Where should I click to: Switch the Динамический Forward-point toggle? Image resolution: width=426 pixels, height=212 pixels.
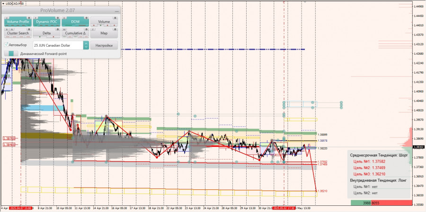[11, 54]
